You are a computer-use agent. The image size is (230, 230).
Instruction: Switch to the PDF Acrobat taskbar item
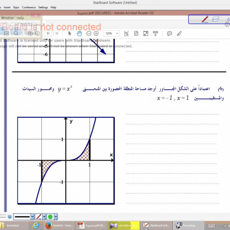(92, 225)
